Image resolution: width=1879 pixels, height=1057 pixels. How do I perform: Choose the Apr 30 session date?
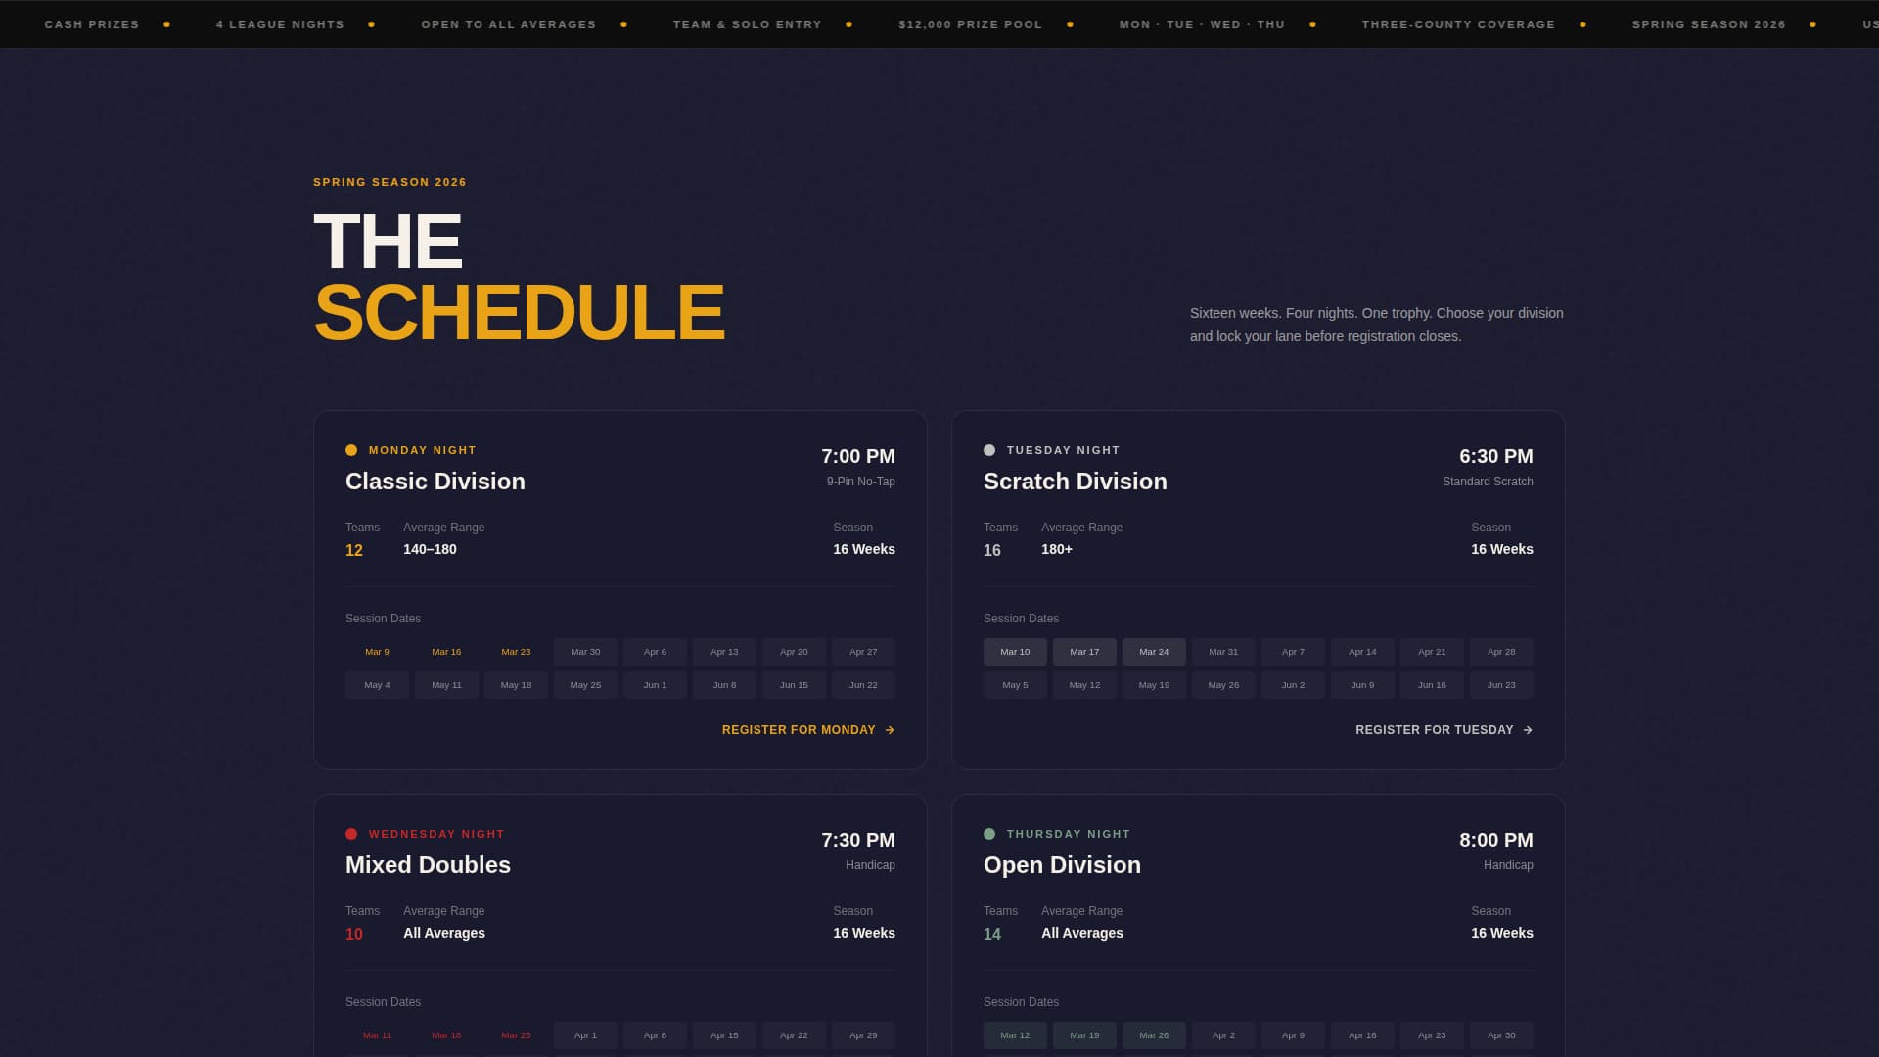pos(1501,1035)
